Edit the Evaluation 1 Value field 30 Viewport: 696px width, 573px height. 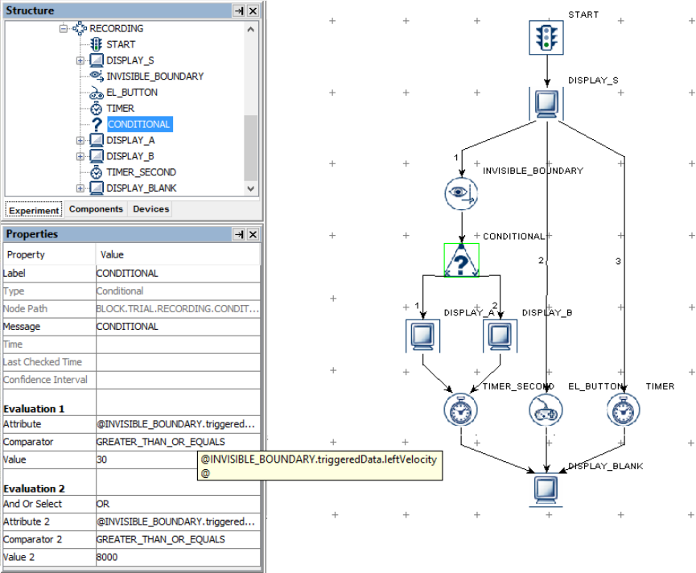(146, 460)
